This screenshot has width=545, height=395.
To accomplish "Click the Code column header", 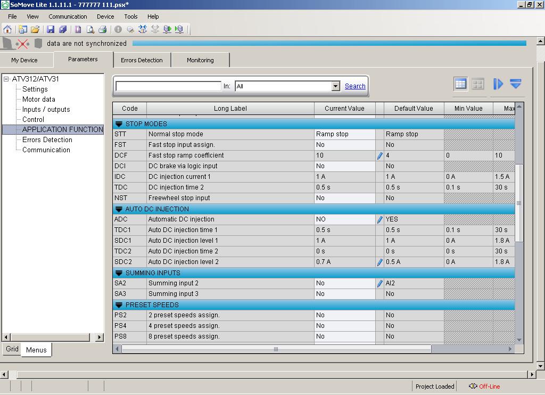I will pyautogui.click(x=130, y=109).
